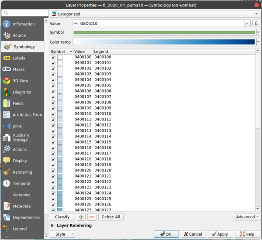Image resolution: width=262 pixels, height=240 pixels.
Task: Click the expression editor epsilon icon
Action: [x=256, y=23]
